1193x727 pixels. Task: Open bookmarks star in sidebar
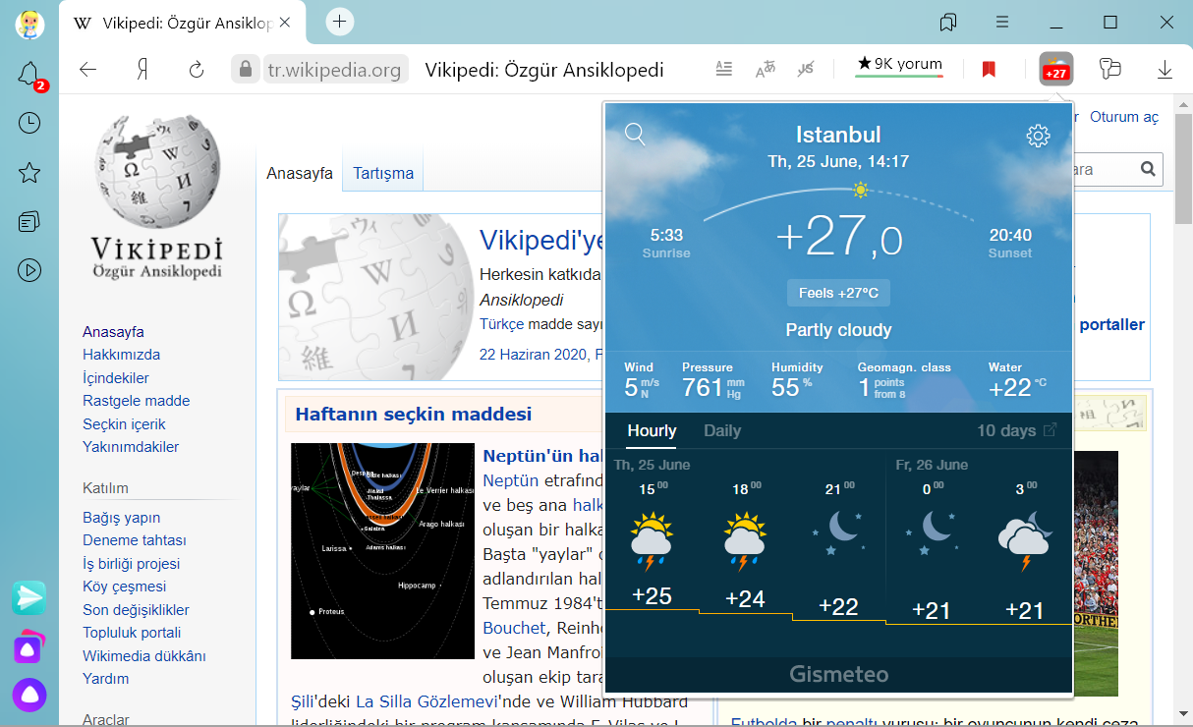coord(29,173)
